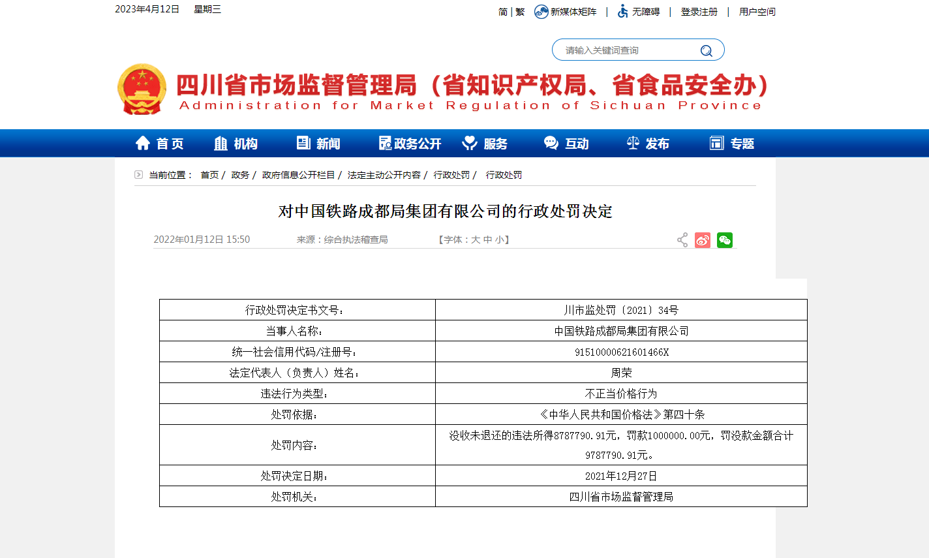Click label 行政处罚决定书文号：

click(295, 310)
